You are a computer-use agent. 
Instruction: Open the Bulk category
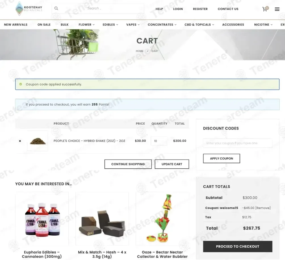point(64,24)
